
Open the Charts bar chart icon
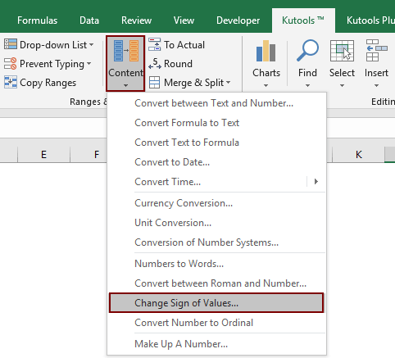tap(266, 51)
